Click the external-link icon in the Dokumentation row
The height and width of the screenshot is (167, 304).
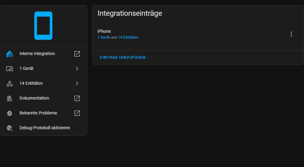77,98
